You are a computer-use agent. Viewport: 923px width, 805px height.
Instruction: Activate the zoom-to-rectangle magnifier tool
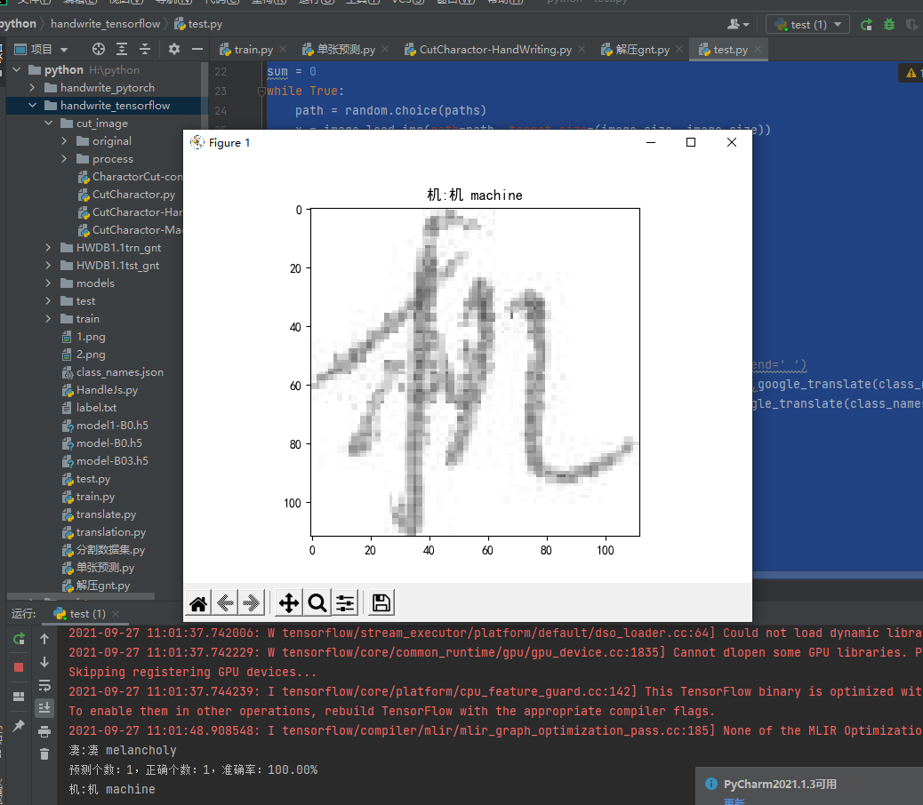pos(317,602)
